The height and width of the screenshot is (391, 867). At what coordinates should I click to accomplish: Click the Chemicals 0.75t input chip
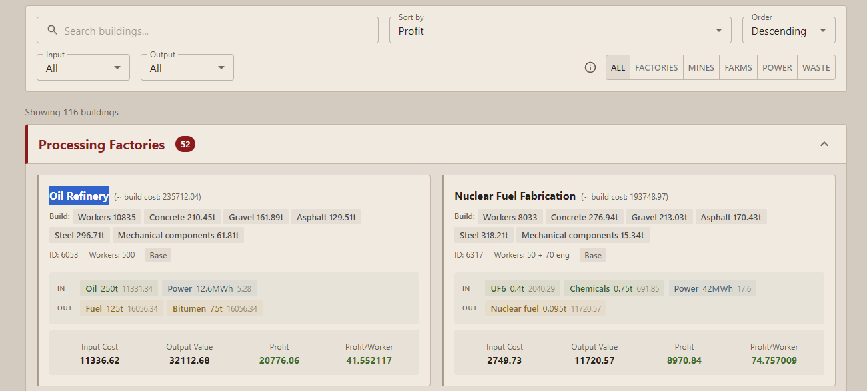pos(614,289)
